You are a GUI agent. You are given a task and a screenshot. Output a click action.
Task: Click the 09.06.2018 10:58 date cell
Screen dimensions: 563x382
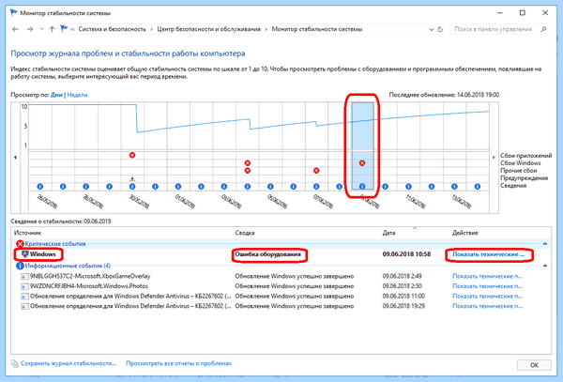pyautogui.click(x=406, y=254)
